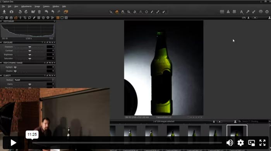
Task: Select the circle Spot Removal cursor tool
Action: click(x=146, y=12)
